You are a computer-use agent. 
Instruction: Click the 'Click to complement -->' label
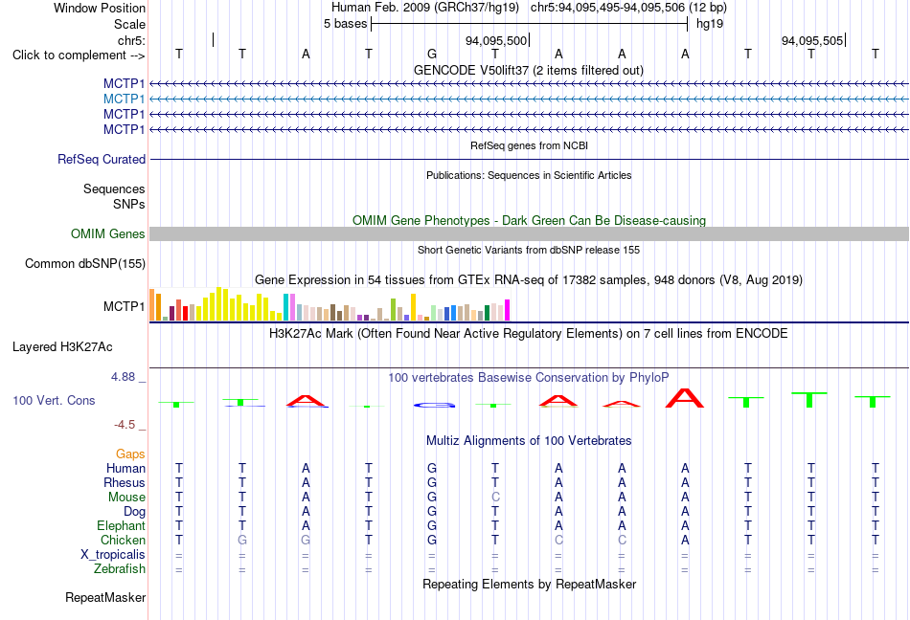79,55
